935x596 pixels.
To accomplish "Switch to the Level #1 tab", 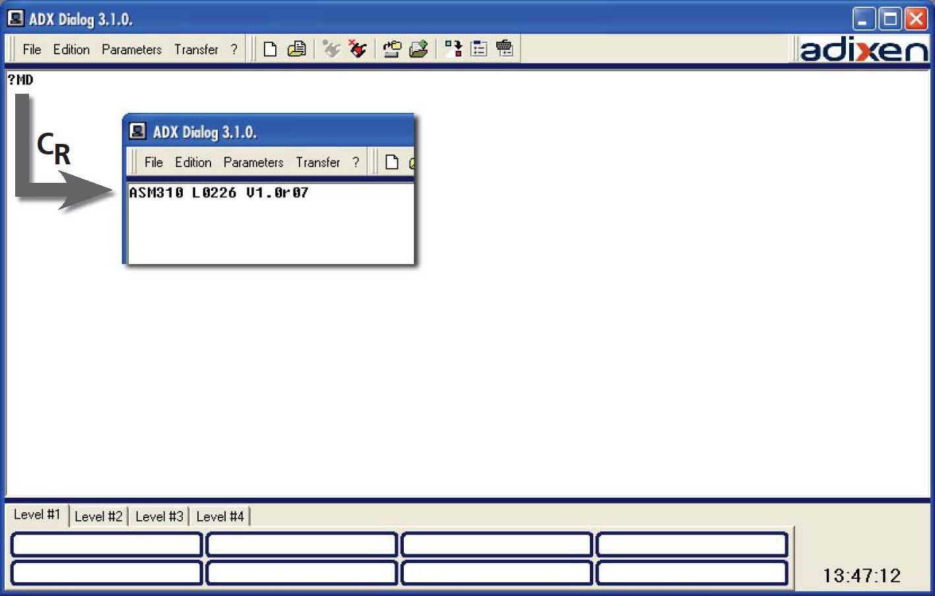I will (37, 515).
